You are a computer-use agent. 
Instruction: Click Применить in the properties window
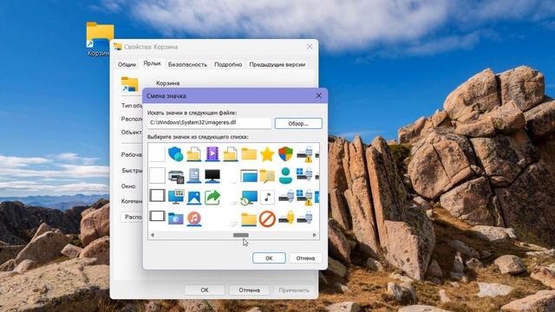point(294,289)
